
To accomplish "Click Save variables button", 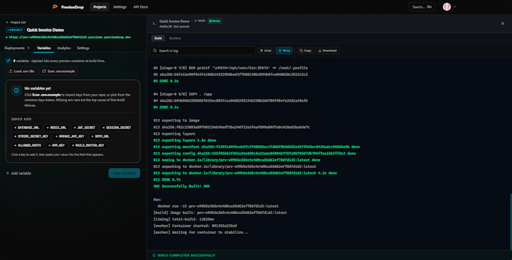I will pos(124,173).
